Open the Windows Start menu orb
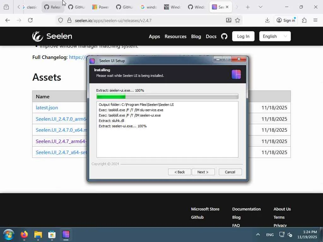Screen dimensions: 323x242 (9, 234)
